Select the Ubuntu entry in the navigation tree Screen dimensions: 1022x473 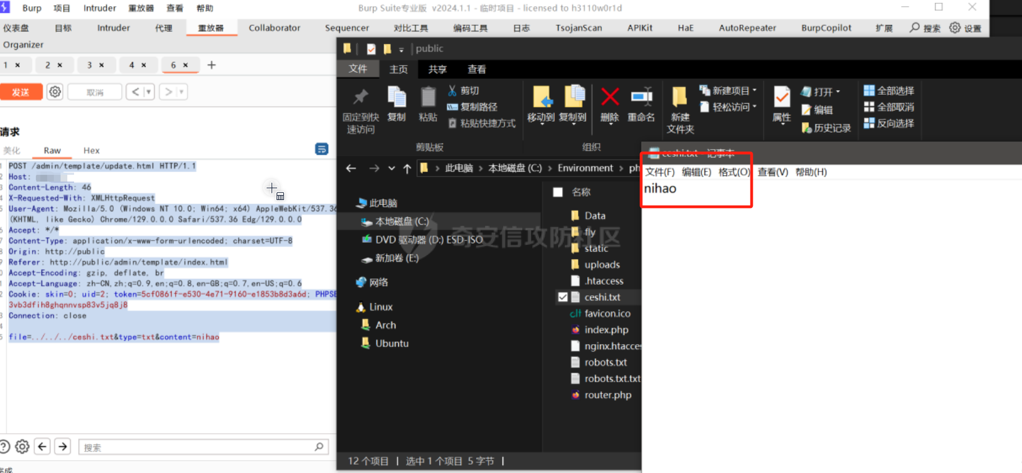coord(392,344)
